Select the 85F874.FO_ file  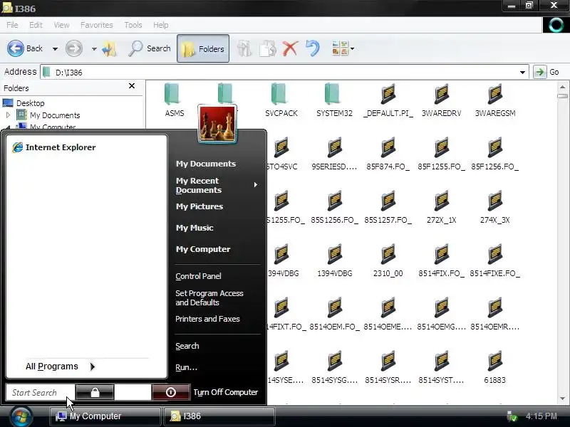pyautogui.click(x=388, y=154)
